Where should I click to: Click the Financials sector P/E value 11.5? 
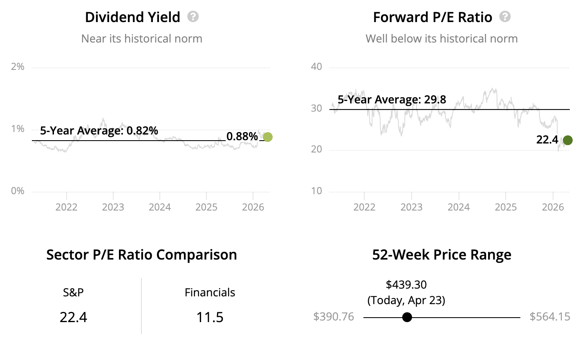[x=210, y=317]
